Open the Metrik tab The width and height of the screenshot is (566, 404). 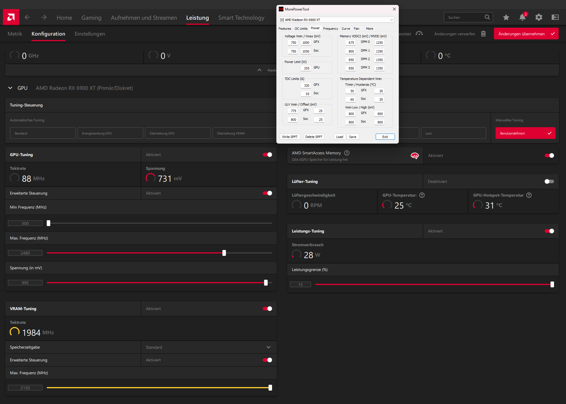[x=15, y=34]
